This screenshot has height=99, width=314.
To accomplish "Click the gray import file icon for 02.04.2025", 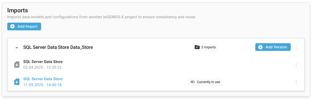I will click(x=17, y=65).
